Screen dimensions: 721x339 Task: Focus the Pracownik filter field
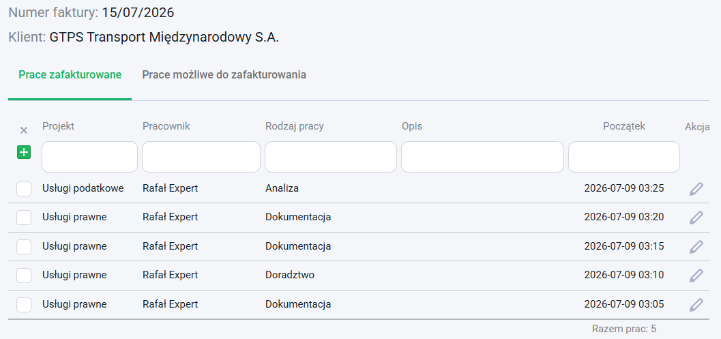point(201,157)
